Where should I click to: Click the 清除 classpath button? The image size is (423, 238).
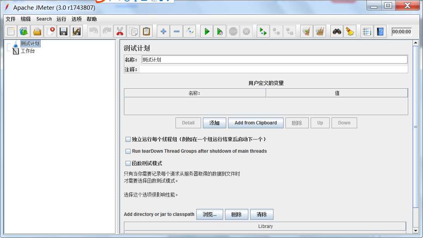tap(262, 214)
